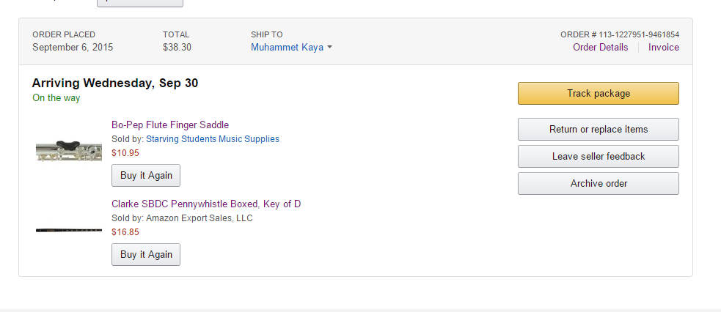This screenshot has height=312, width=721.
Task: Open the Bo-Pep Flute Finger Saddle product link
Action: pos(170,125)
